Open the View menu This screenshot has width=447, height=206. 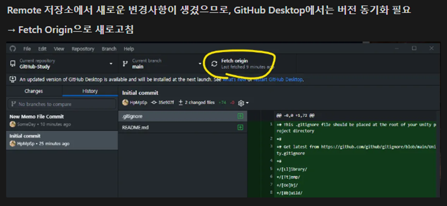(x=59, y=49)
